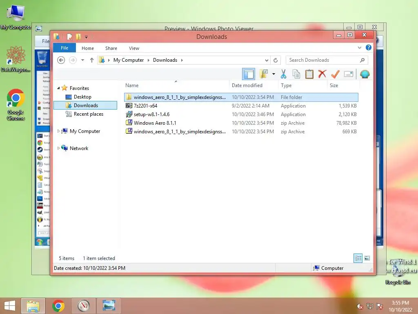The image size is (418, 314).
Task: Click the blue Help question mark icon
Action: pyautogui.click(x=369, y=47)
